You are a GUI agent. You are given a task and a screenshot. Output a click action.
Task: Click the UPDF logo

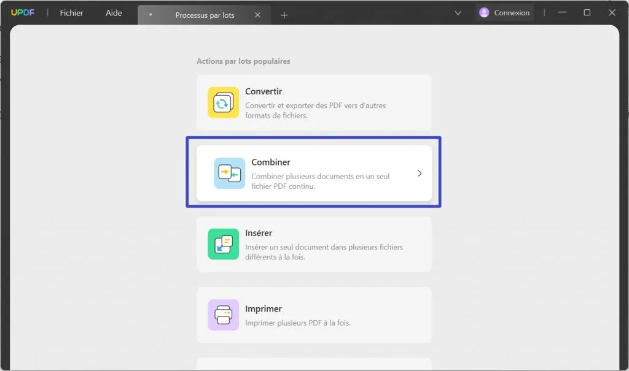pos(22,12)
